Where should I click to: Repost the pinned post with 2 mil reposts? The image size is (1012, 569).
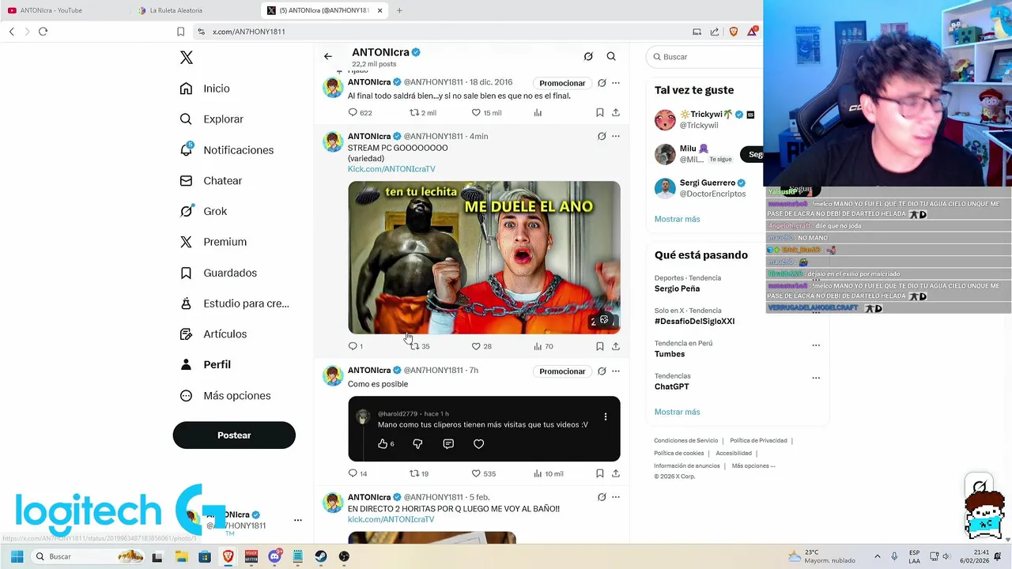tap(422, 113)
